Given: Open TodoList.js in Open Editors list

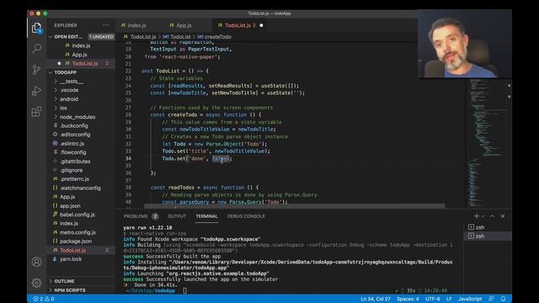Looking at the screenshot, I should [x=81, y=63].
